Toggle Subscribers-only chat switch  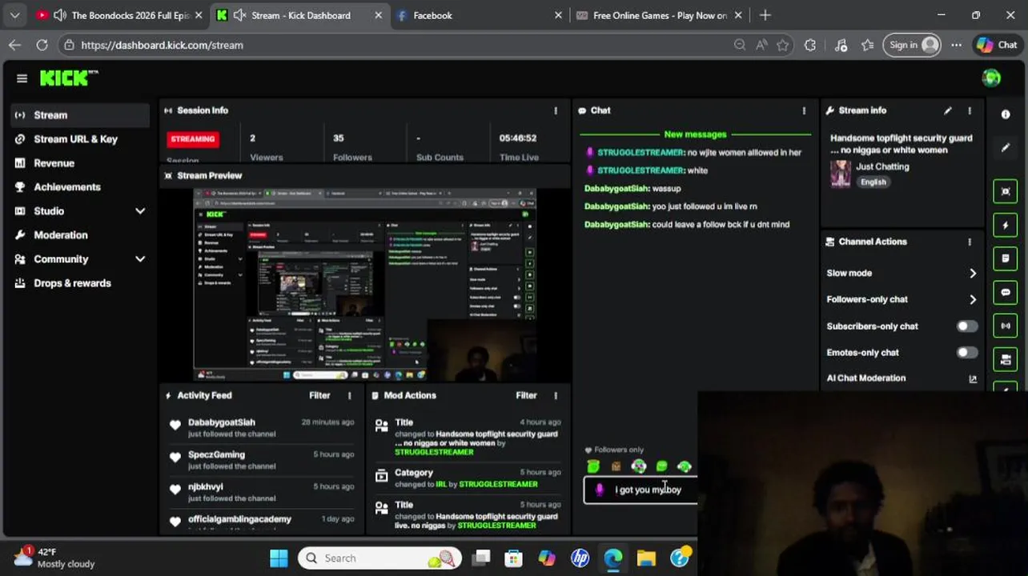967,326
